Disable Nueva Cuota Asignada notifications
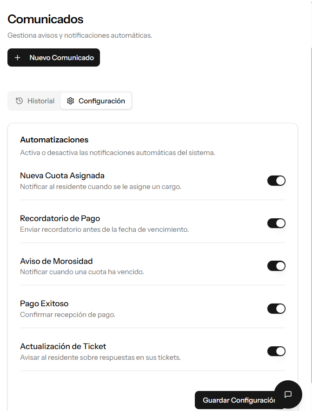Image resolution: width=312 pixels, height=411 pixels. point(277,180)
